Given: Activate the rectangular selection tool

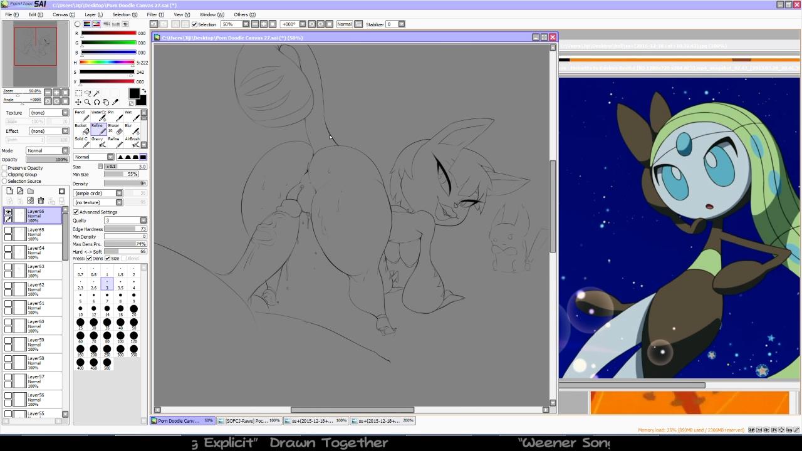Looking at the screenshot, I should (x=78, y=93).
